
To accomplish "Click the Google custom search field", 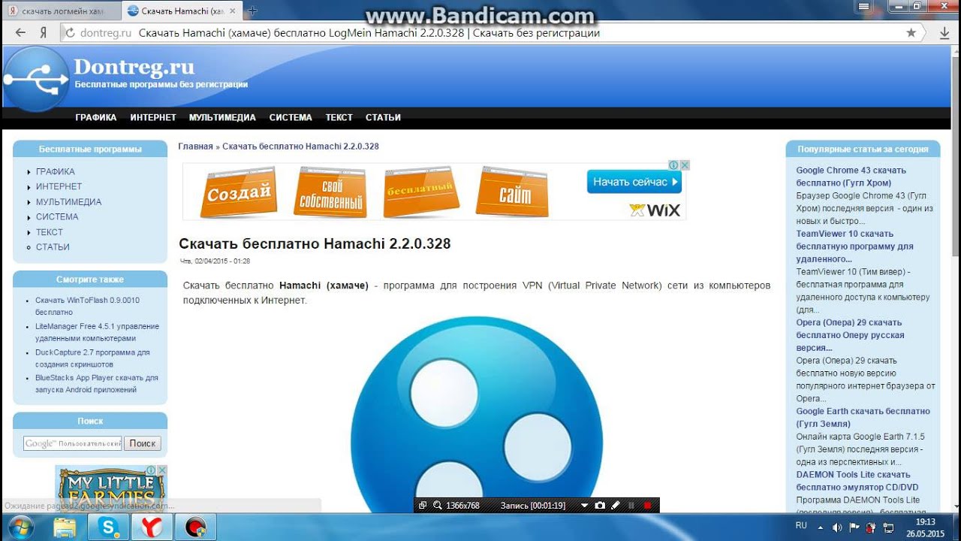I will [x=72, y=443].
